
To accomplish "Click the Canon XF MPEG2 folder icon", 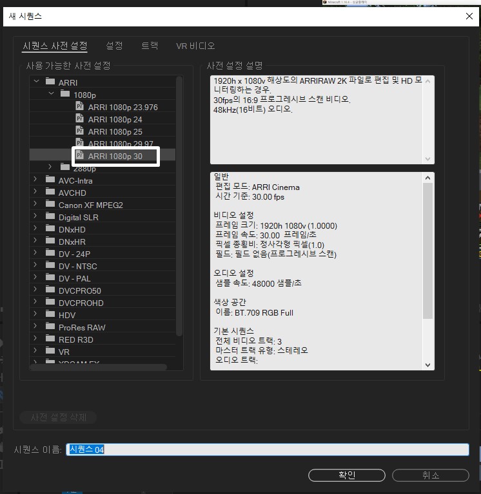I will tap(50, 204).
